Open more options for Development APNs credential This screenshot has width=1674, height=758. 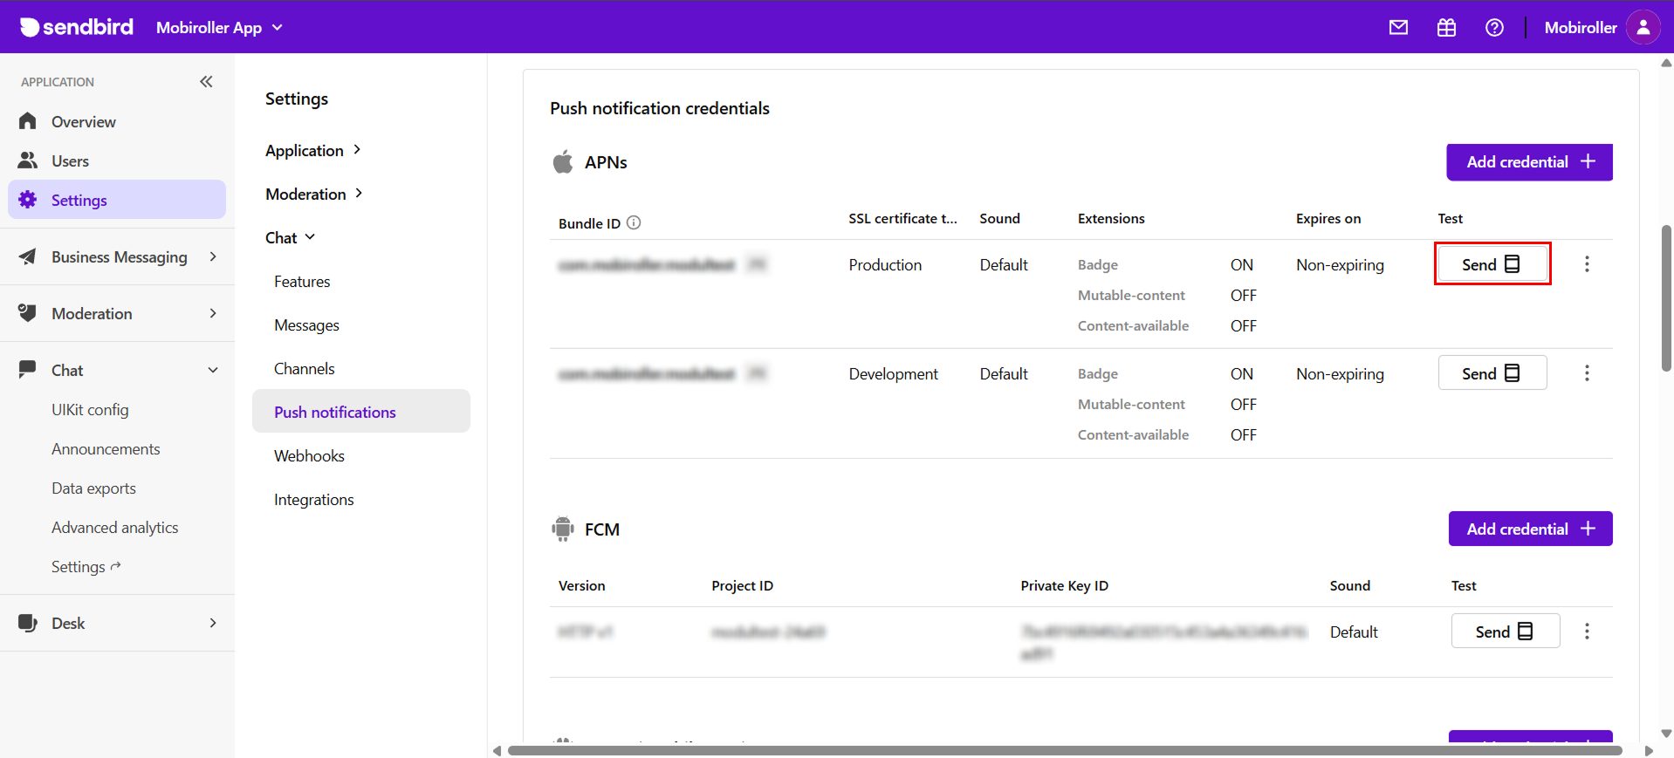(x=1587, y=373)
